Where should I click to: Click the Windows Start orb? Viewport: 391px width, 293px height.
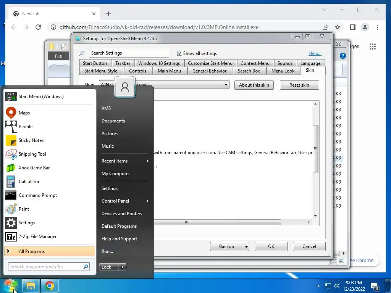coord(10,285)
